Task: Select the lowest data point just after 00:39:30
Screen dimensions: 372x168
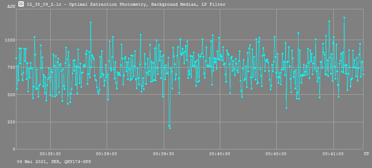Action: (170, 128)
